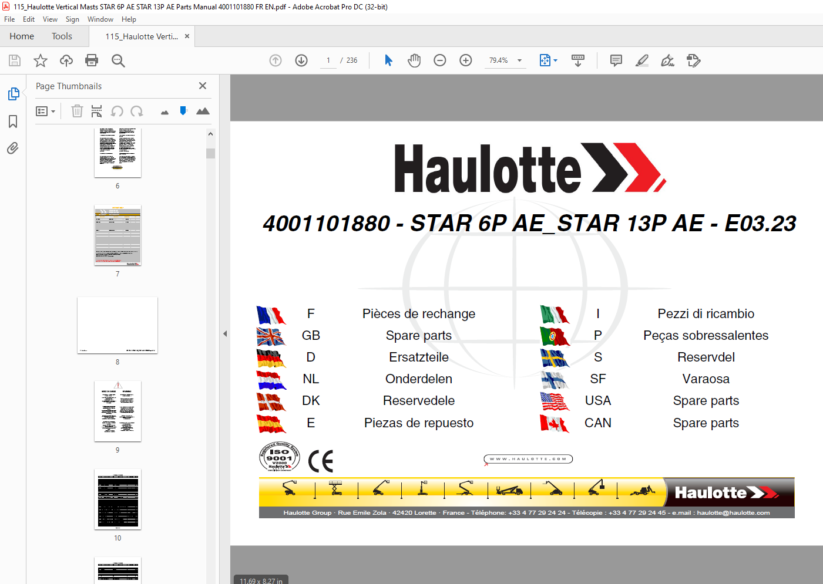Viewport: 823px width, 584px height.
Task: Open the Bookmarks panel icon
Action: point(13,121)
